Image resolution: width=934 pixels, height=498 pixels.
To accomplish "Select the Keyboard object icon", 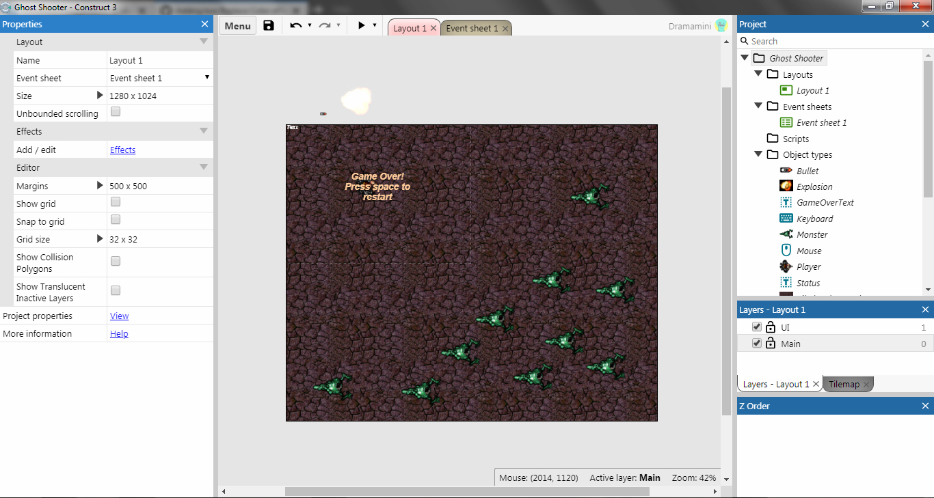I will pos(786,219).
